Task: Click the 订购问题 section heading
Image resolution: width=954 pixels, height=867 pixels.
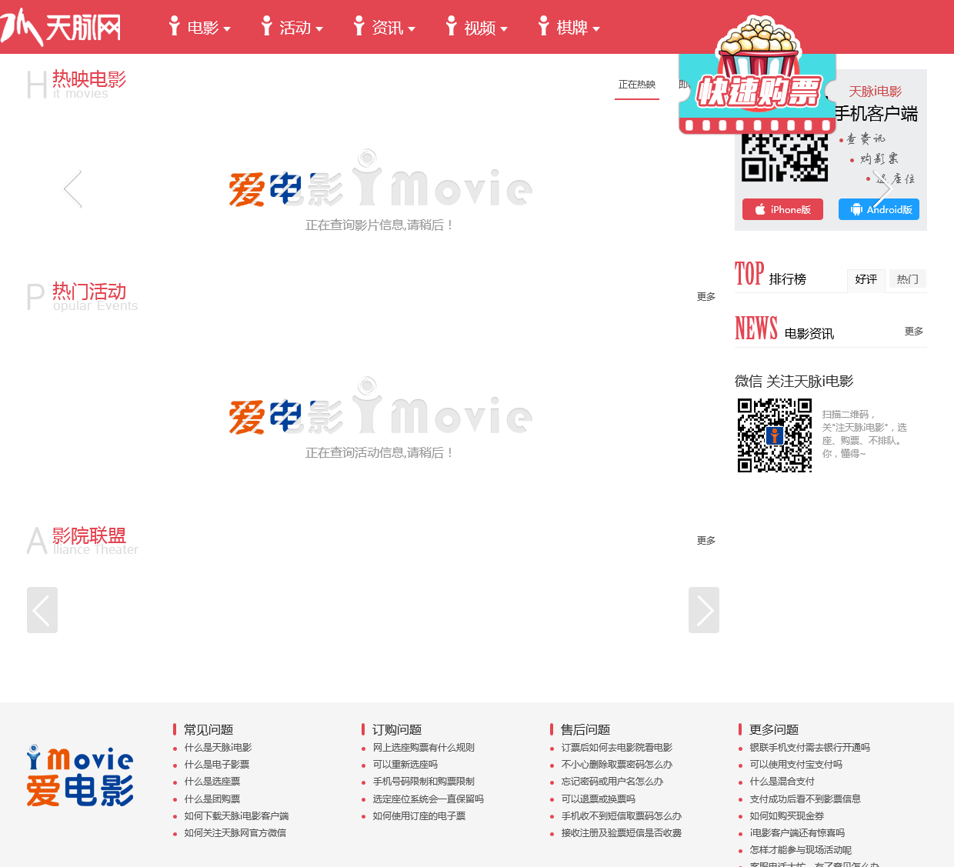Action: pos(397,729)
